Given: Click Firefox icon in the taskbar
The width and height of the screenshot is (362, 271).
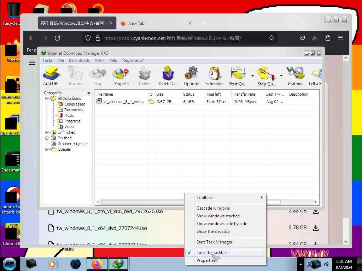Looking at the screenshot, I should (x=97, y=264).
